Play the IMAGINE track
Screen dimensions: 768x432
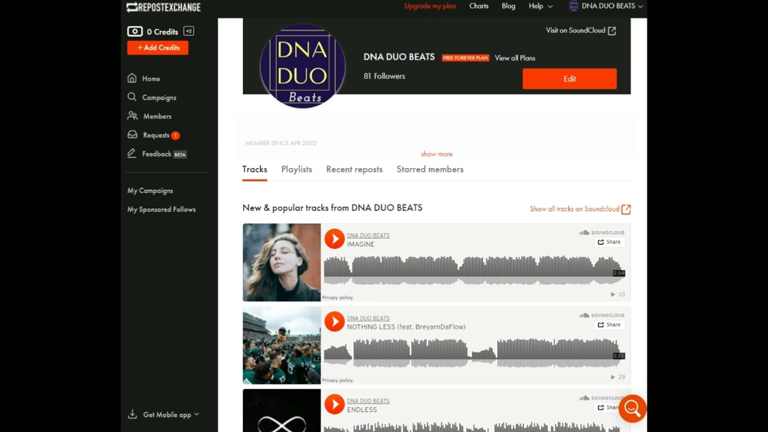click(x=334, y=239)
